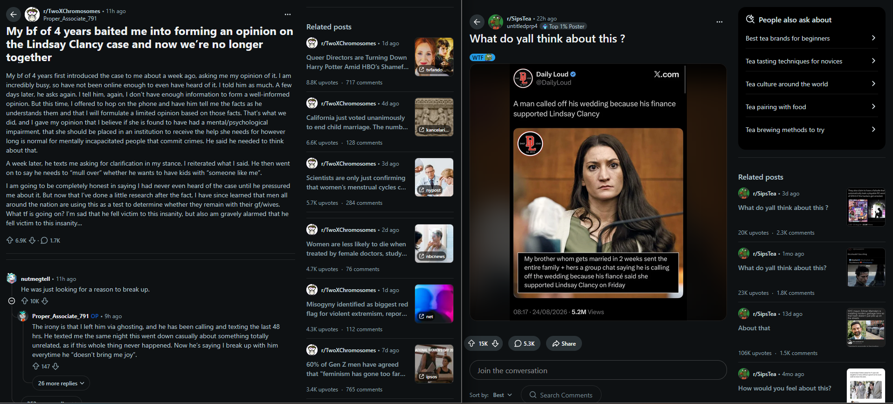Open thumbnail of the 23K upvotes SipsTea post
The height and width of the screenshot is (404, 893).
[866, 267]
